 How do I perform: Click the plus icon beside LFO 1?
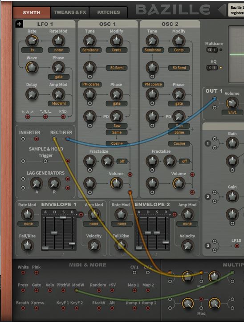(19, 24)
